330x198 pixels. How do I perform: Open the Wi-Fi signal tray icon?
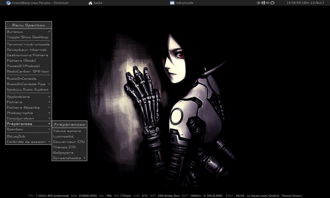(x=259, y=3)
